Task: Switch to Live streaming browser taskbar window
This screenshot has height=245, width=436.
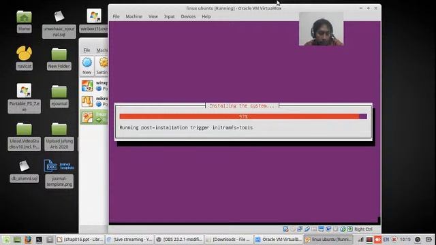Action: (129, 240)
